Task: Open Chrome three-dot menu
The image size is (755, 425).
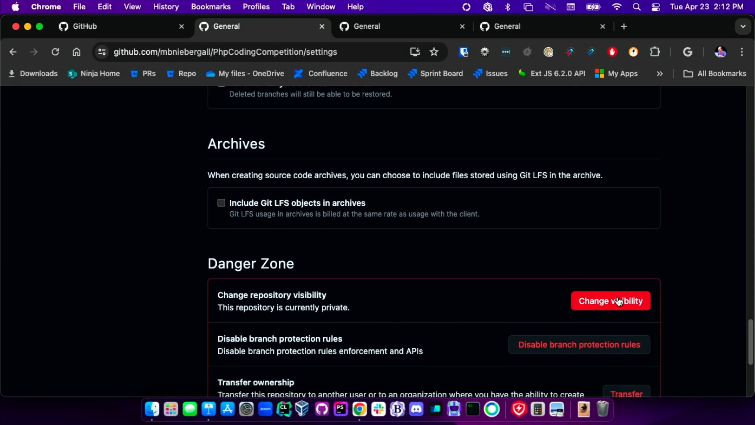Action: coord(742,52)
